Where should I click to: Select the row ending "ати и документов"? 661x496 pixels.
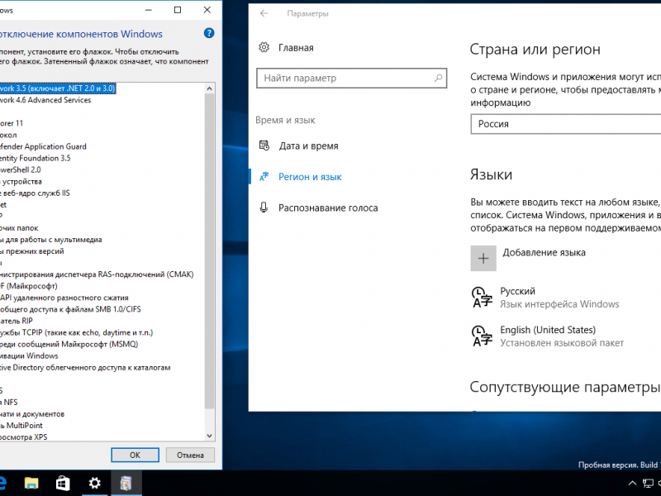coord(32,414)
